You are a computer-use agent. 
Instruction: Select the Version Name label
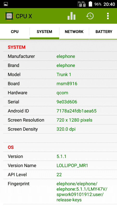pos(22,165)
